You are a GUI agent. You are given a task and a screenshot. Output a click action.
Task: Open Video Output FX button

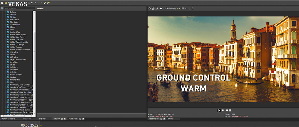coord(157,8)
